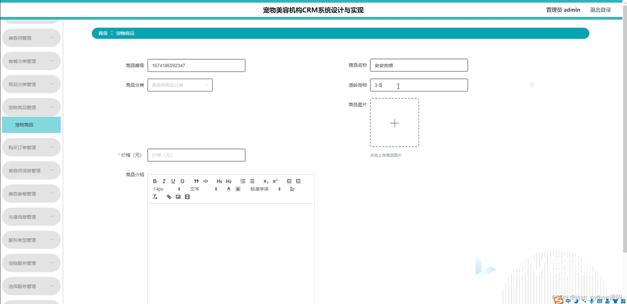This screenshot has height=304, width=627.
Task: Decrease the paragraph indent
Action: click(x=289, y=181)
